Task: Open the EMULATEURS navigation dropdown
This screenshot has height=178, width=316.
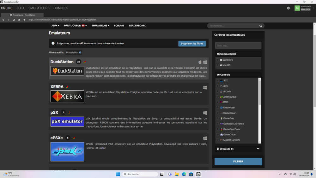Action: click(x=100, y=26)
